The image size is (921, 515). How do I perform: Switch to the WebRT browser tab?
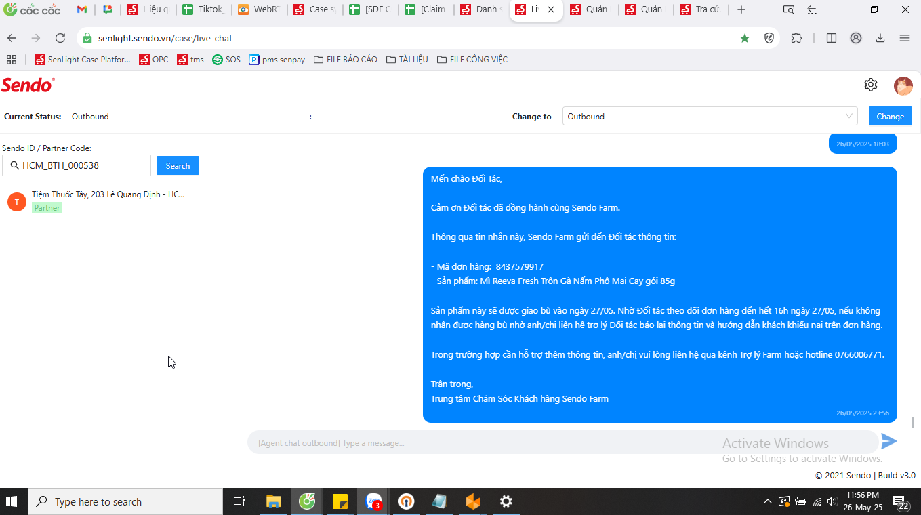(259, 9)
